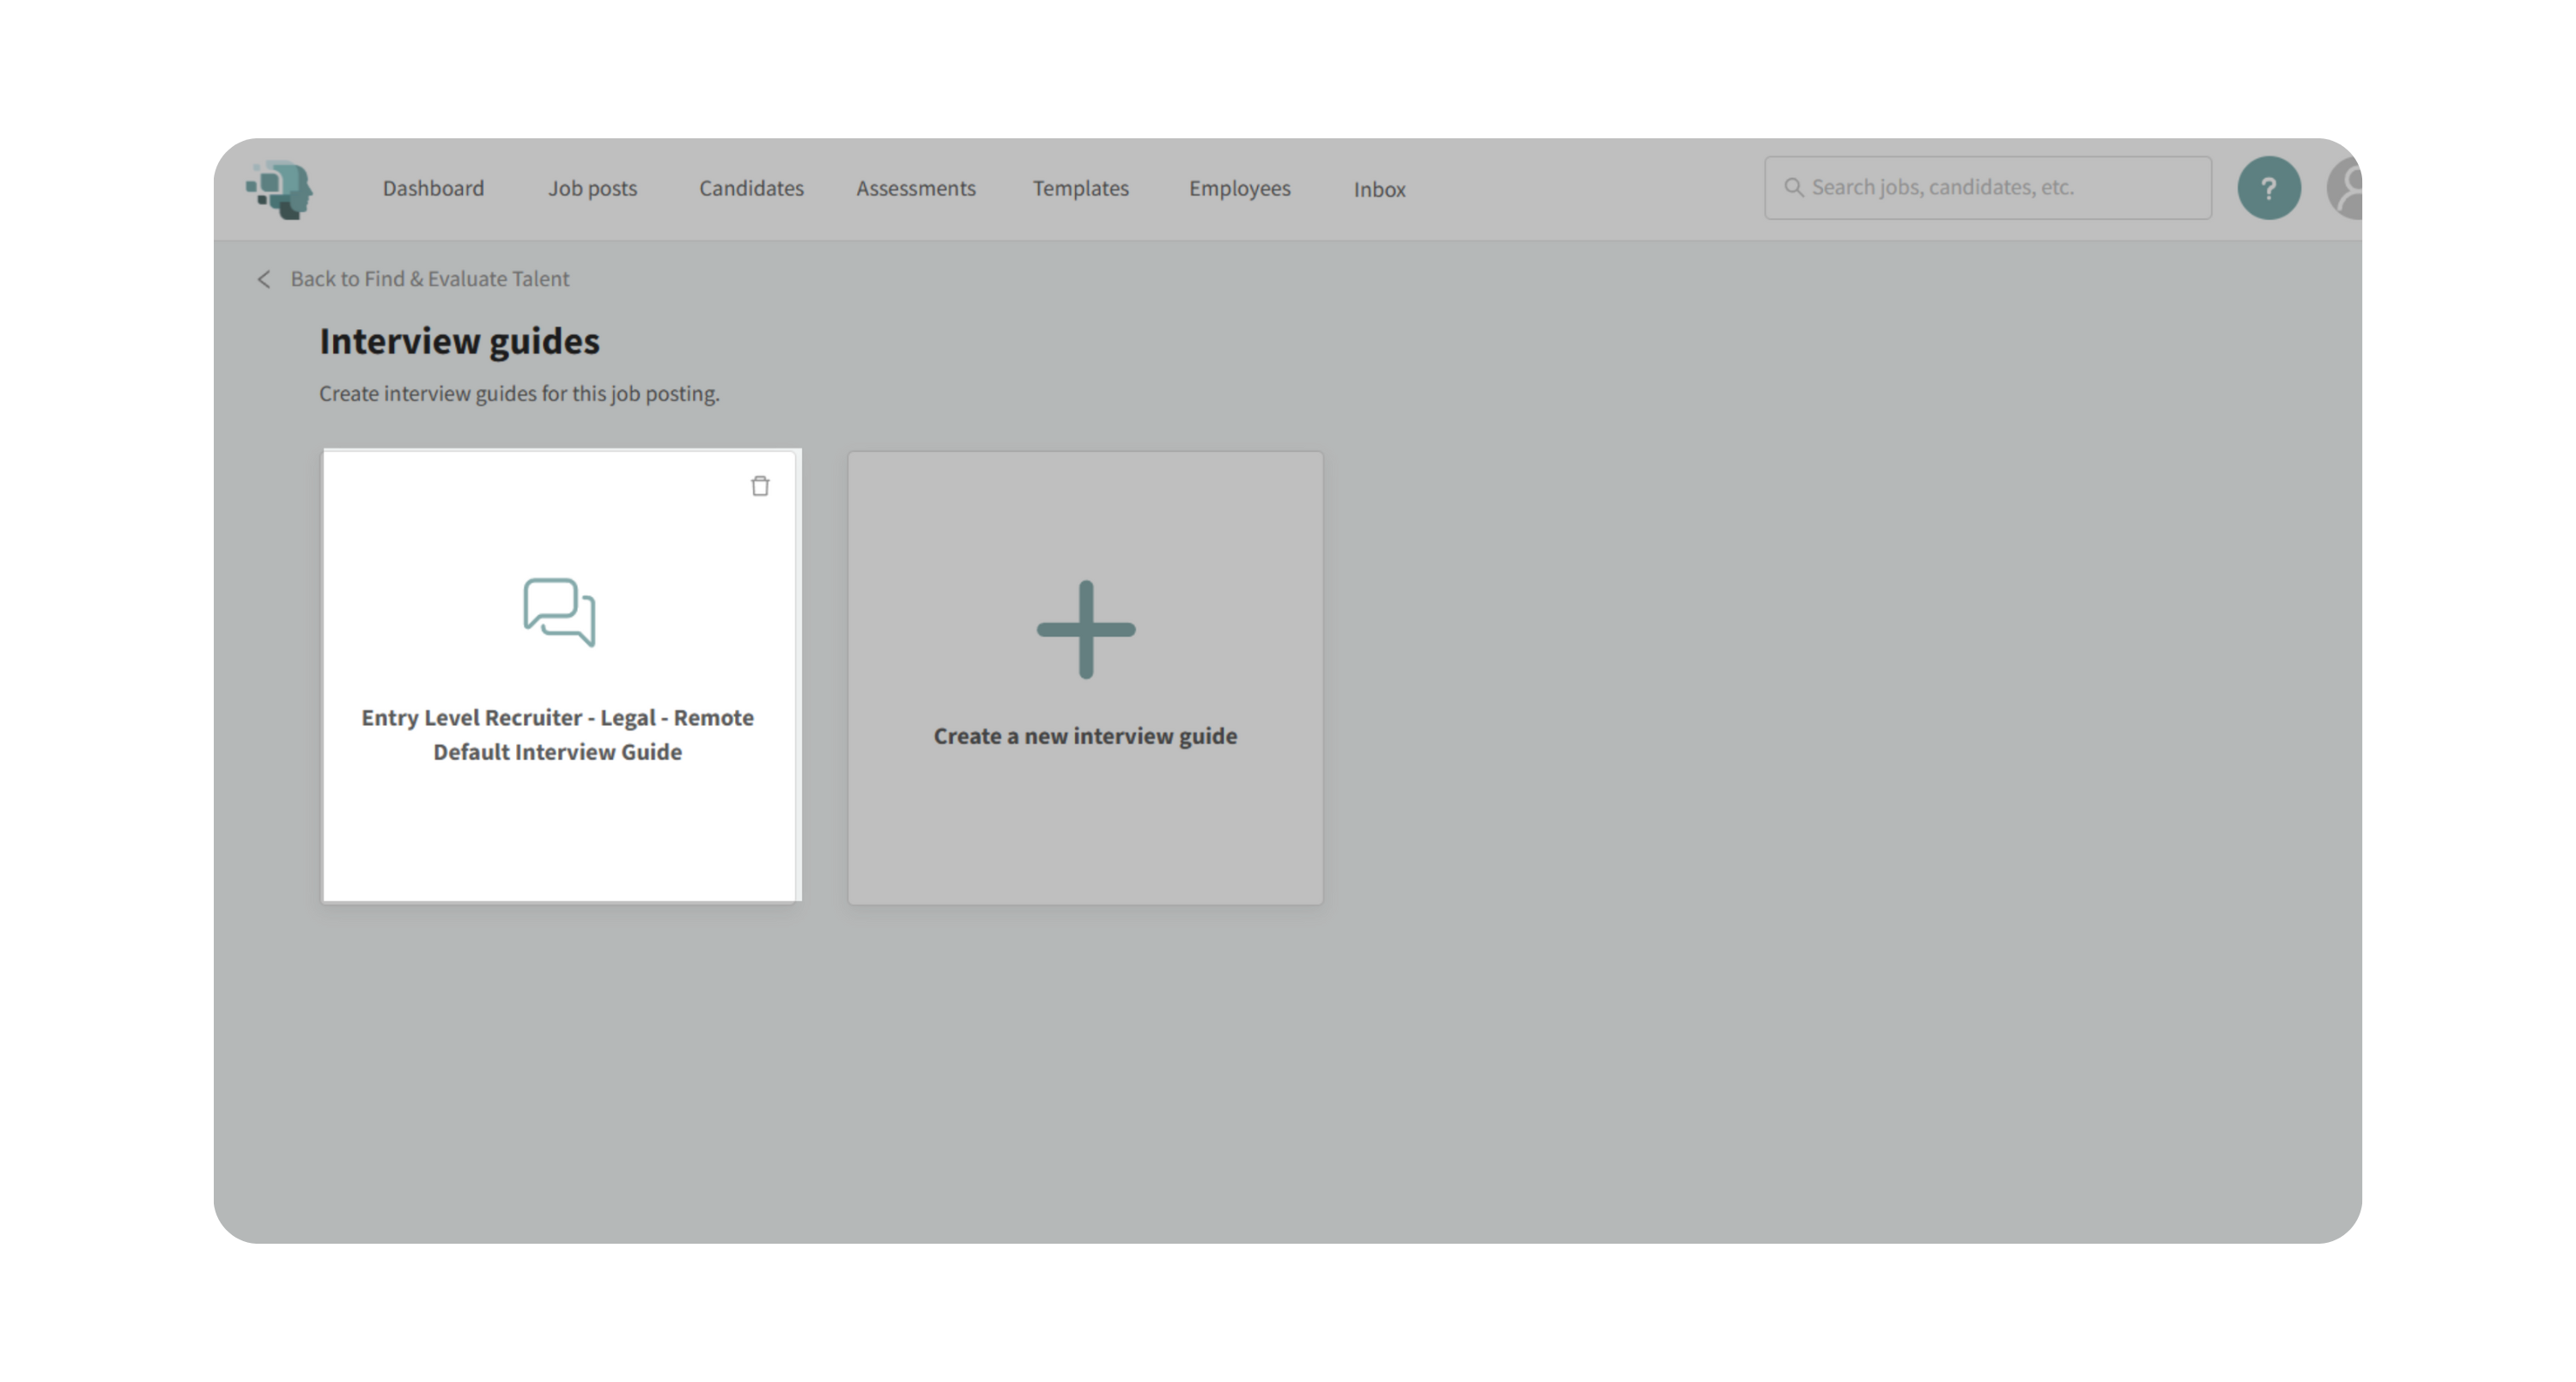Open the Job posts menu item
This screenshot has width=2576, height=1382.
pos(592,189)
